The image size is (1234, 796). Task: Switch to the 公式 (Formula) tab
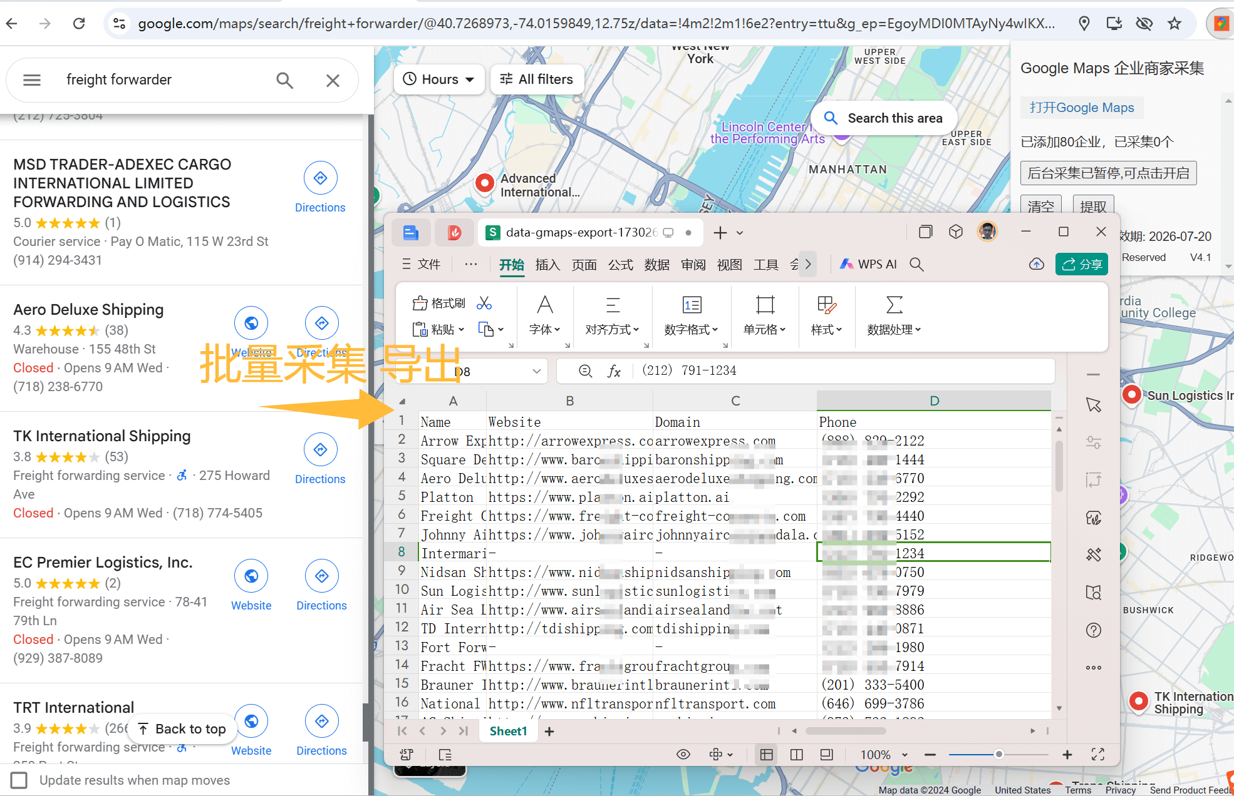[x=620, y=265]
